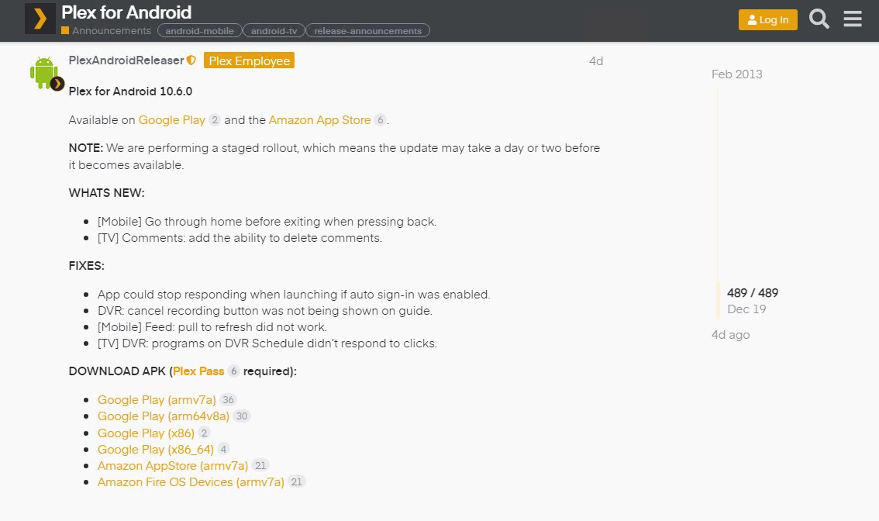This screenshot has width=879, height=521.
Task: Click the count badge after Amazon App Store
Action: click(x=380, y=120)
